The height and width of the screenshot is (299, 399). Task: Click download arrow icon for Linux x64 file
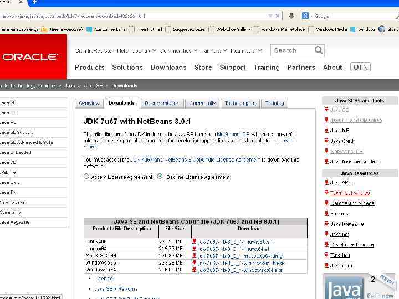coord(195,249)
